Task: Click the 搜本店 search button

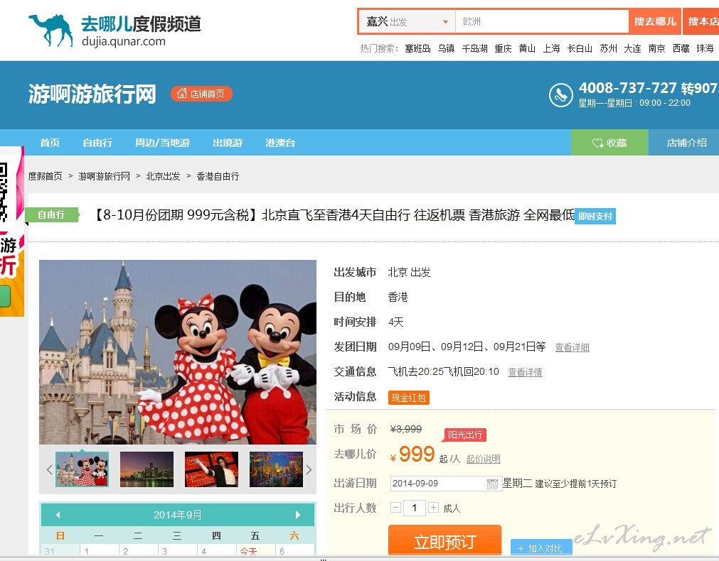Action: [x=701, y=21]
